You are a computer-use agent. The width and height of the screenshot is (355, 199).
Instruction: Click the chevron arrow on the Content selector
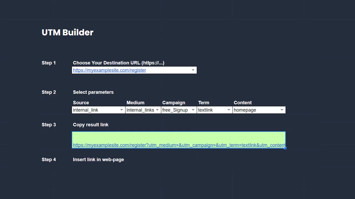tap(282, 110)
